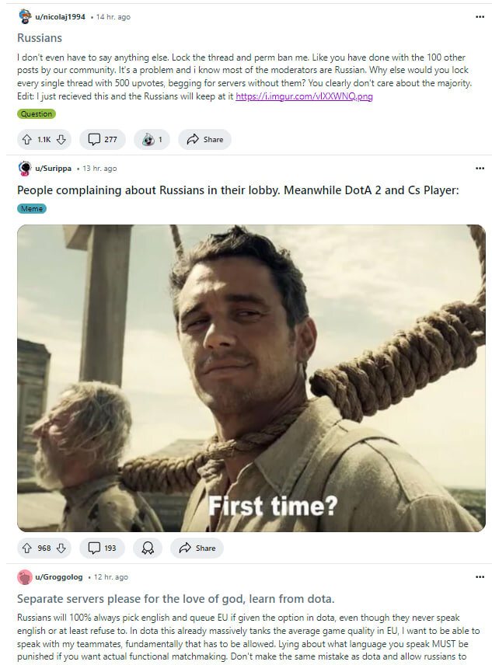Visit u/Surippa's profile via username
Screen dimensions: 492x665
pyautogui.click(x=53, y=169)
